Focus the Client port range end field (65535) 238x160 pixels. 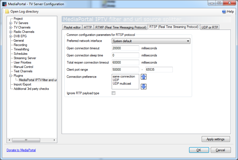(x=159, y=70)
